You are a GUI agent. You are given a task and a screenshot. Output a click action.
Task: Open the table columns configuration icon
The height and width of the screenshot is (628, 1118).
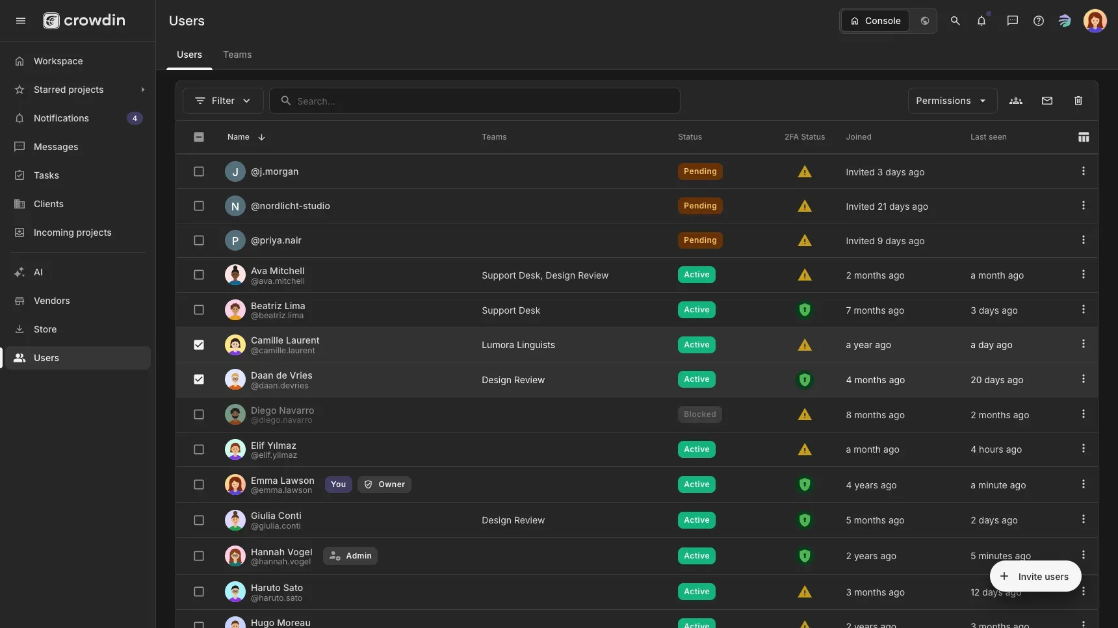(1084, 137)
